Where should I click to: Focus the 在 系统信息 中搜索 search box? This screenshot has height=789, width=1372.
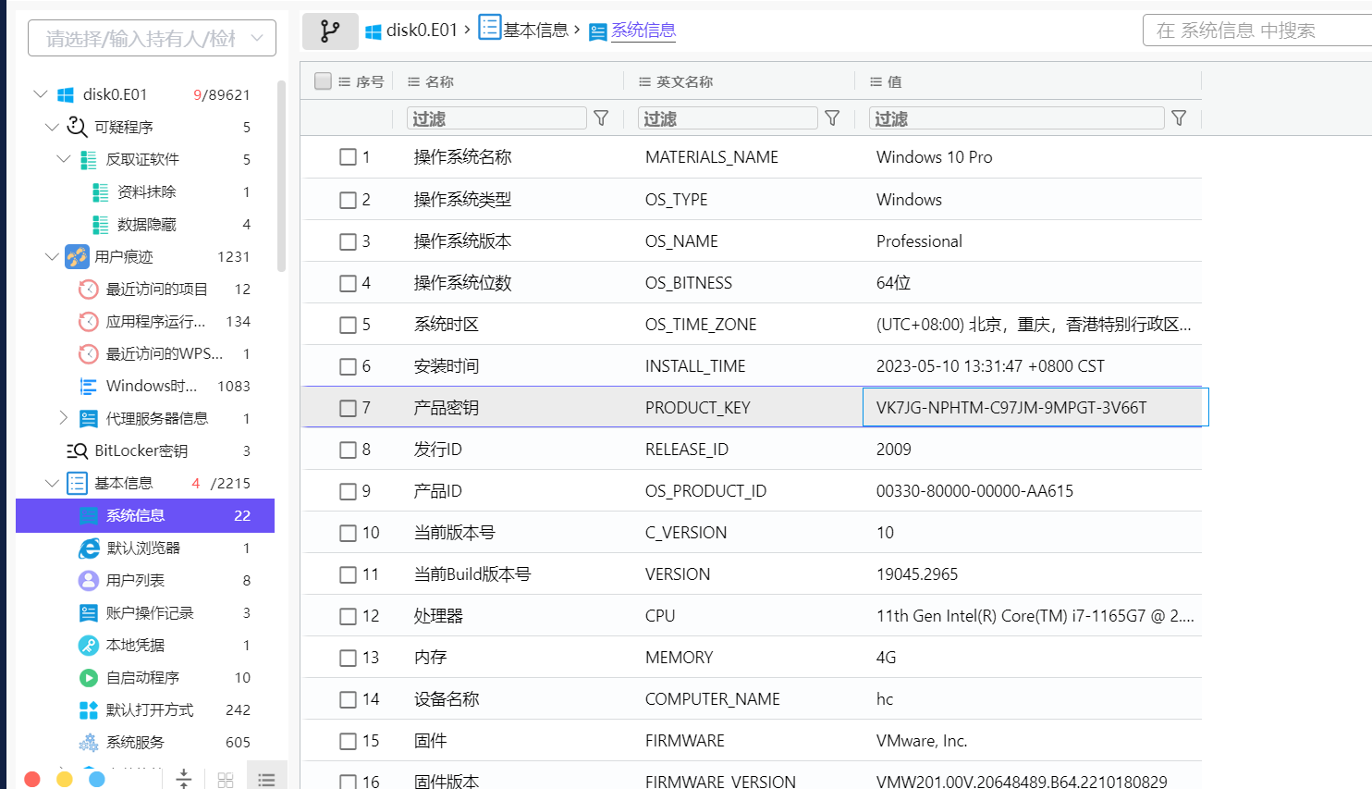click(x=1257, y=31)
